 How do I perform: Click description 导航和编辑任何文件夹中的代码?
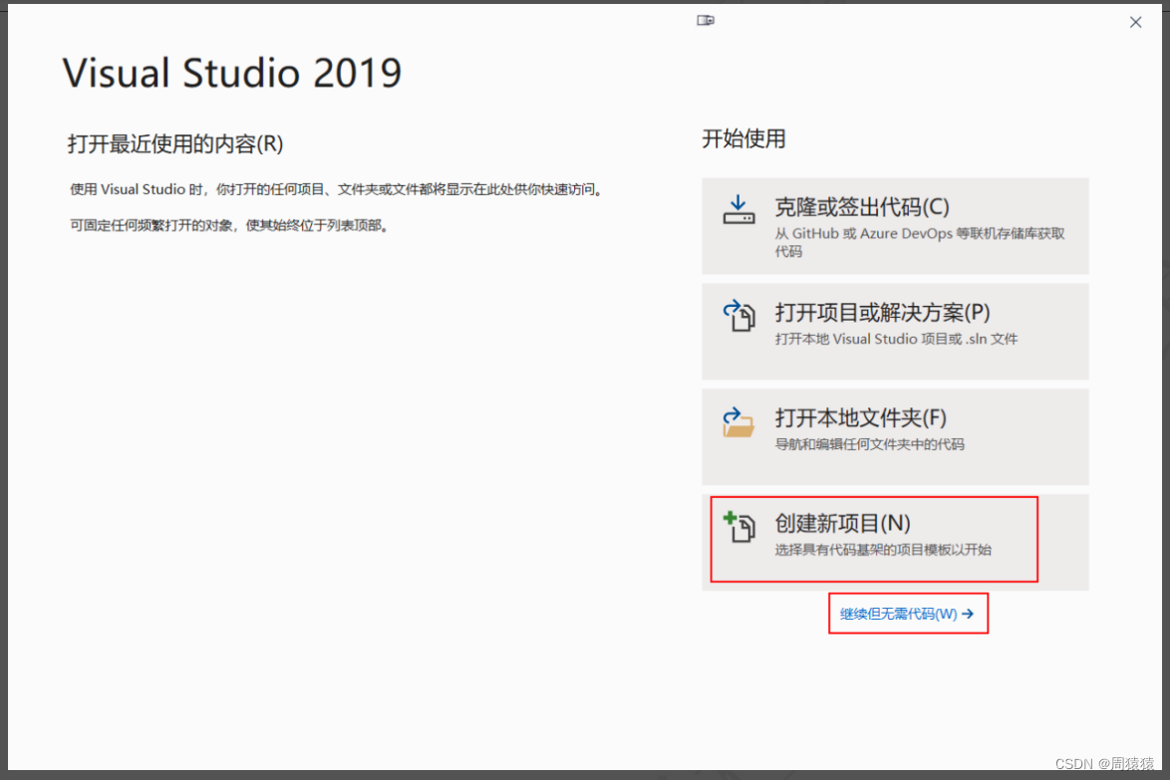pyautogui.click(x=869, y=444)
